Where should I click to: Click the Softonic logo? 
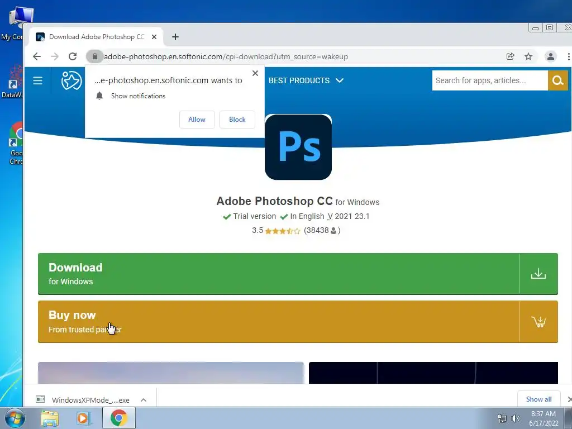coord(71,80)
